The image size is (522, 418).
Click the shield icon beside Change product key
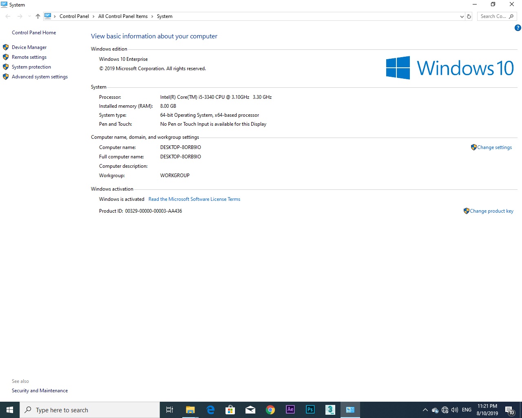(x=466, y=211)
